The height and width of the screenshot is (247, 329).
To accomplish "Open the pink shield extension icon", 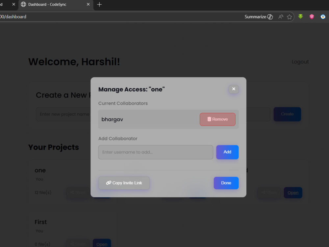I will (x=312, y=16).
